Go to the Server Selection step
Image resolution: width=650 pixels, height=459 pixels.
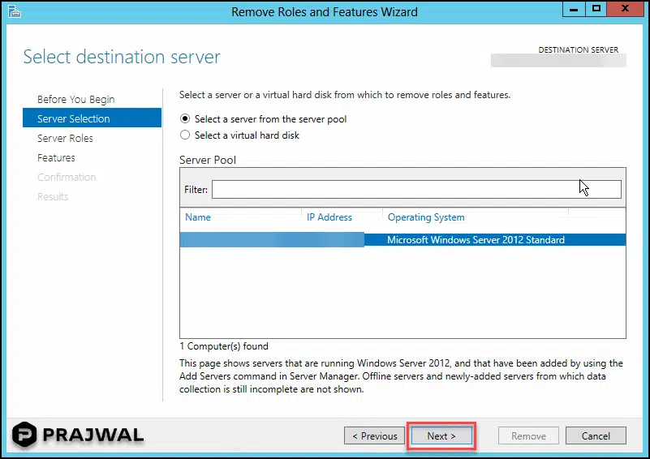pos(73,119)
